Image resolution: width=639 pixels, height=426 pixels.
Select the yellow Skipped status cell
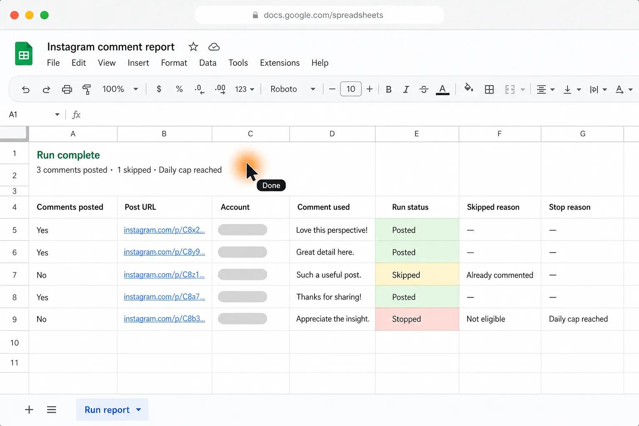[x=417, y=275]
